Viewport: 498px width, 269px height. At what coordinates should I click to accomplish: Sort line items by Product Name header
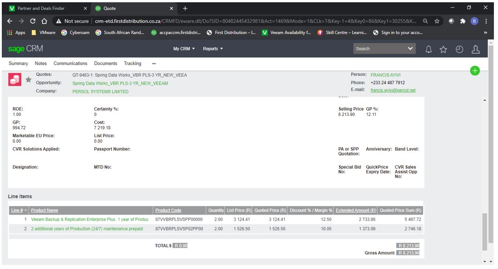[44, 210]
